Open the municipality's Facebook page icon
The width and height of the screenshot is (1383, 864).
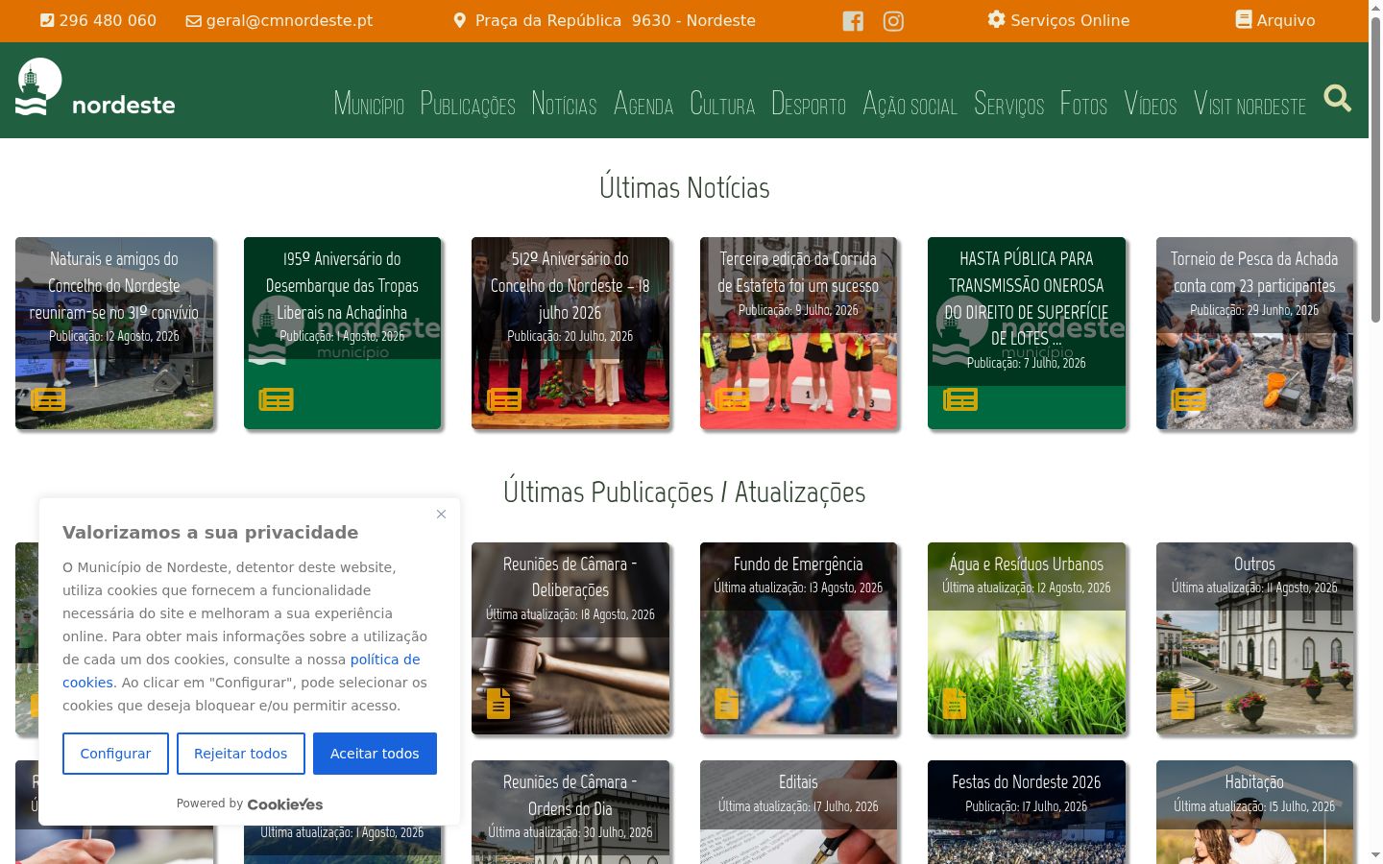(x=853, y=21)
